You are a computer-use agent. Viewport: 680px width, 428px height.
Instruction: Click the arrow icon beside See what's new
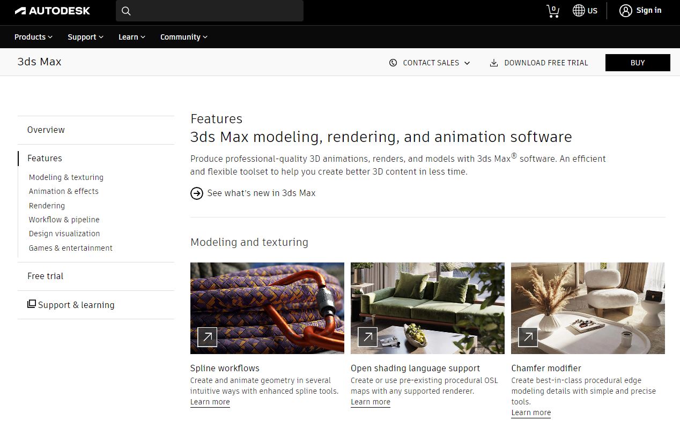pos(197,193)
